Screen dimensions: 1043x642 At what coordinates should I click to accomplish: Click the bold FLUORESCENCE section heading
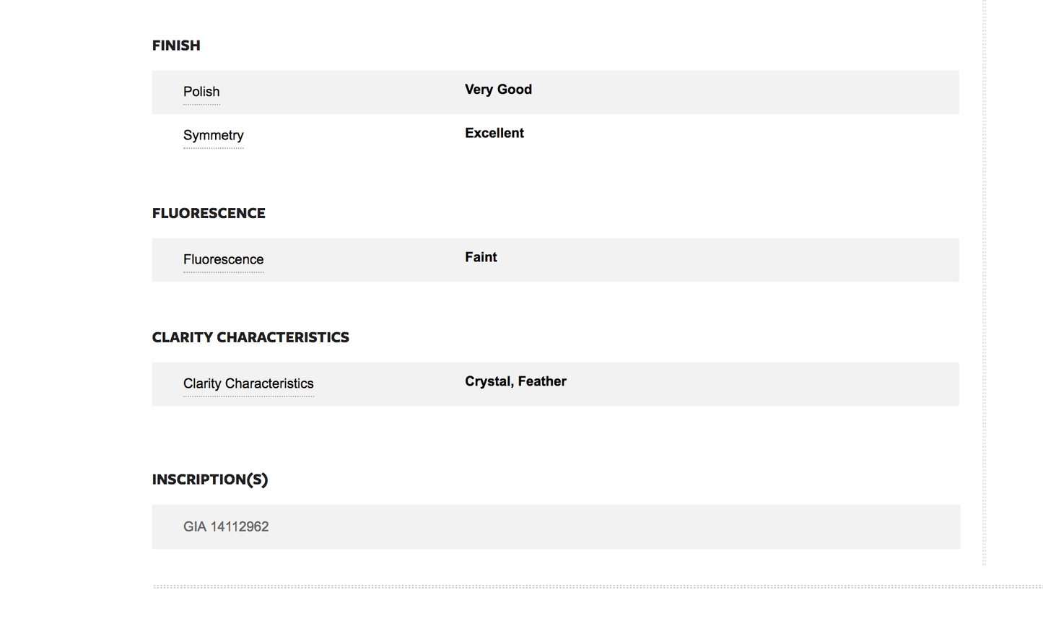pos(209,213)
